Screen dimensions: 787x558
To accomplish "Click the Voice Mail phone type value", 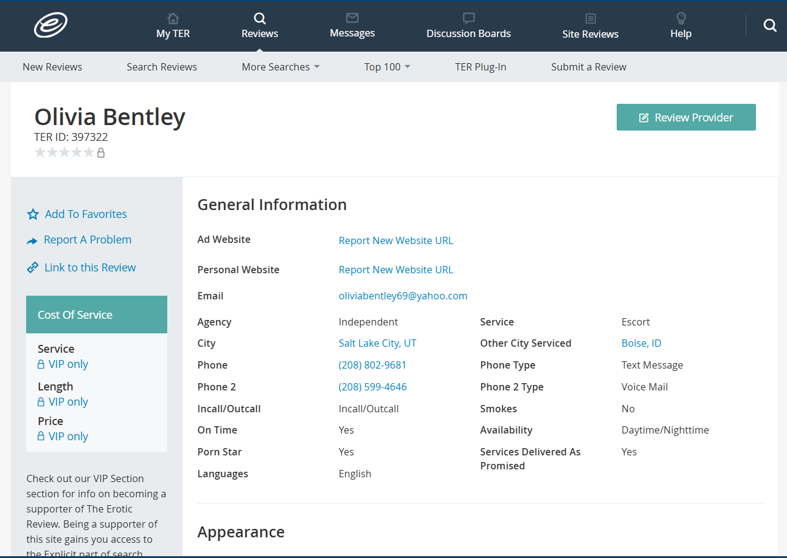I will pos(645,387).
